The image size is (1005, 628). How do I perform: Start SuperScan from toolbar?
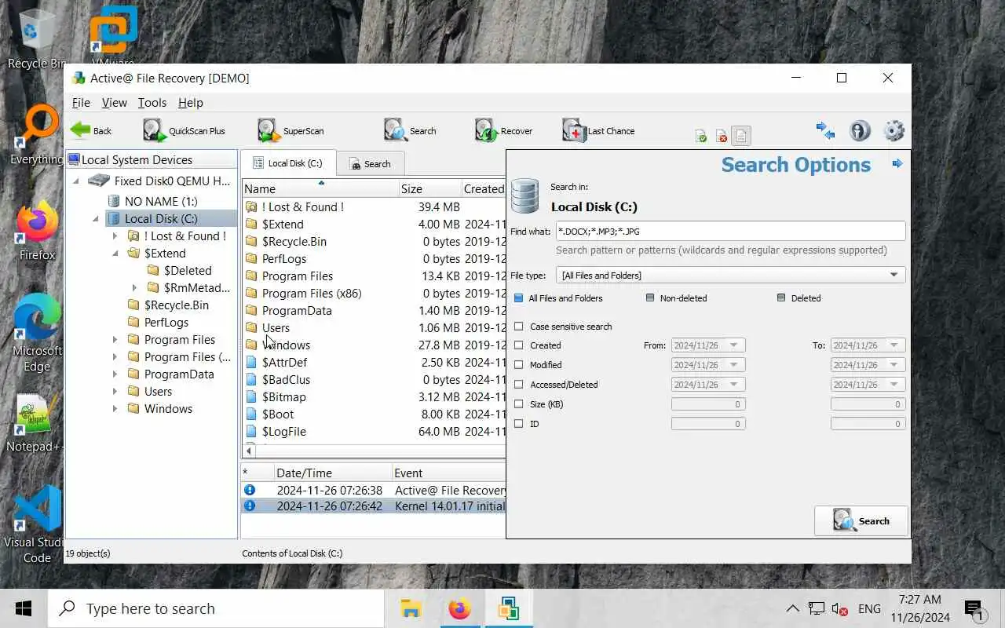291,130
